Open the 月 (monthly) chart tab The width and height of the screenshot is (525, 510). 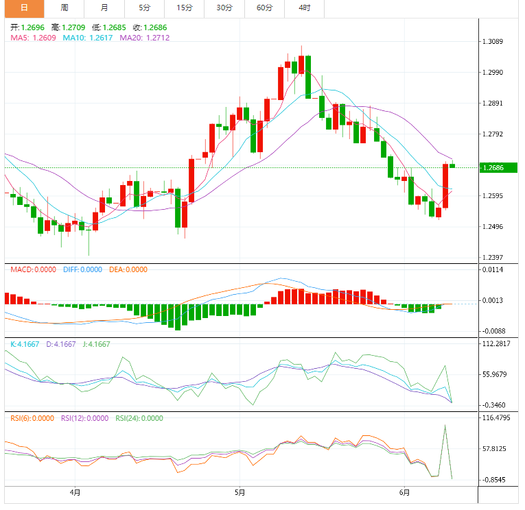pos(104,8)
